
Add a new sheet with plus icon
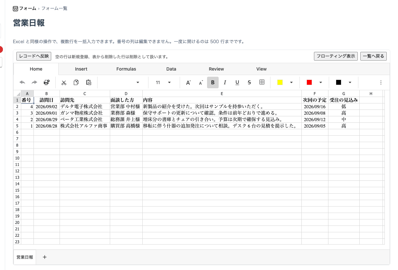point(45,257)
